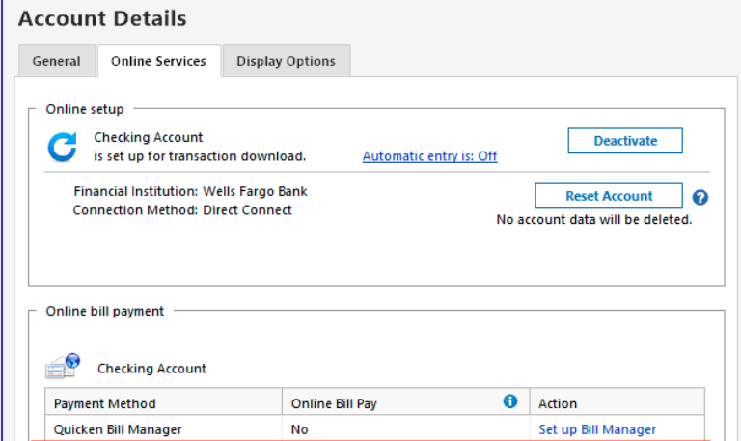741x441 pixels.
Task: Click the 'Online setup' group label
Action: (x=85, y=109)
